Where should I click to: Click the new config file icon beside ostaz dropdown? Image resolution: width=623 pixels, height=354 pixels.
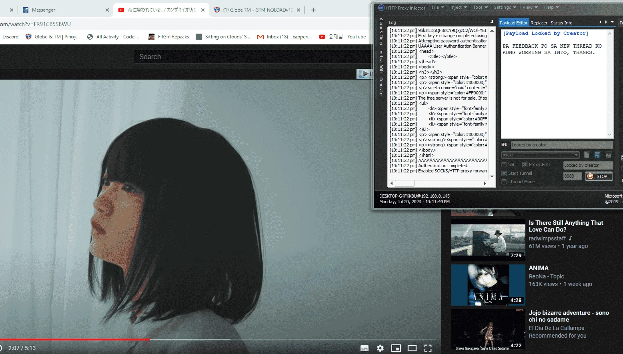(x=587, y=155)
